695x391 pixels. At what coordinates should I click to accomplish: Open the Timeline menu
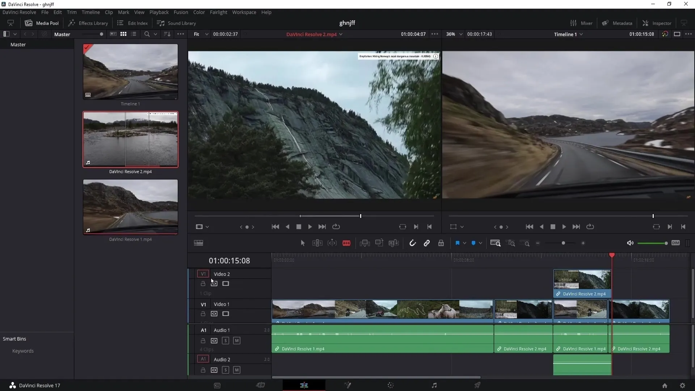90,12
